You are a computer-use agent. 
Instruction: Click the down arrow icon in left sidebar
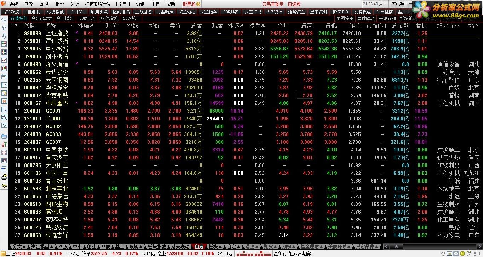4,36
